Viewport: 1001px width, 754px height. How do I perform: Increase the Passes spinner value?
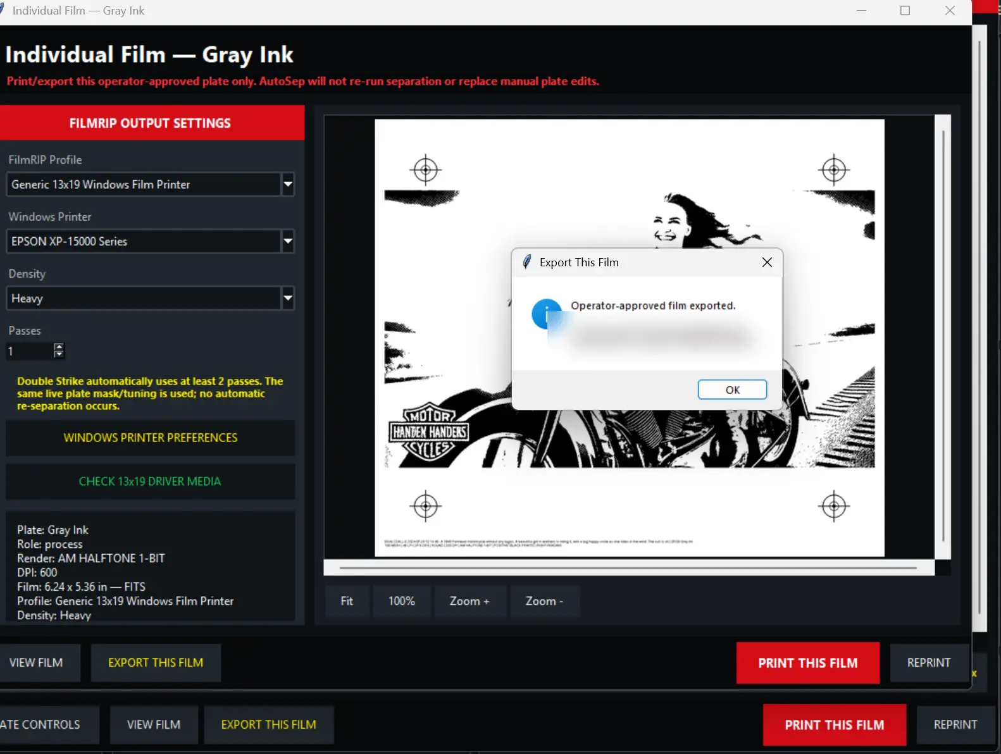59,347
